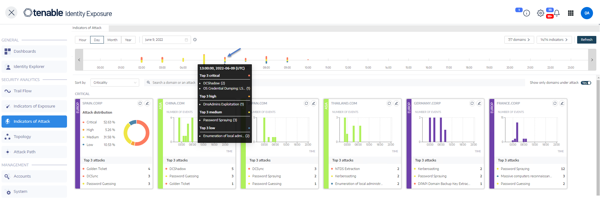The image size is (600, 198).
Task: Expand the 14/14 indicators selector
Action: click(554, 40)
